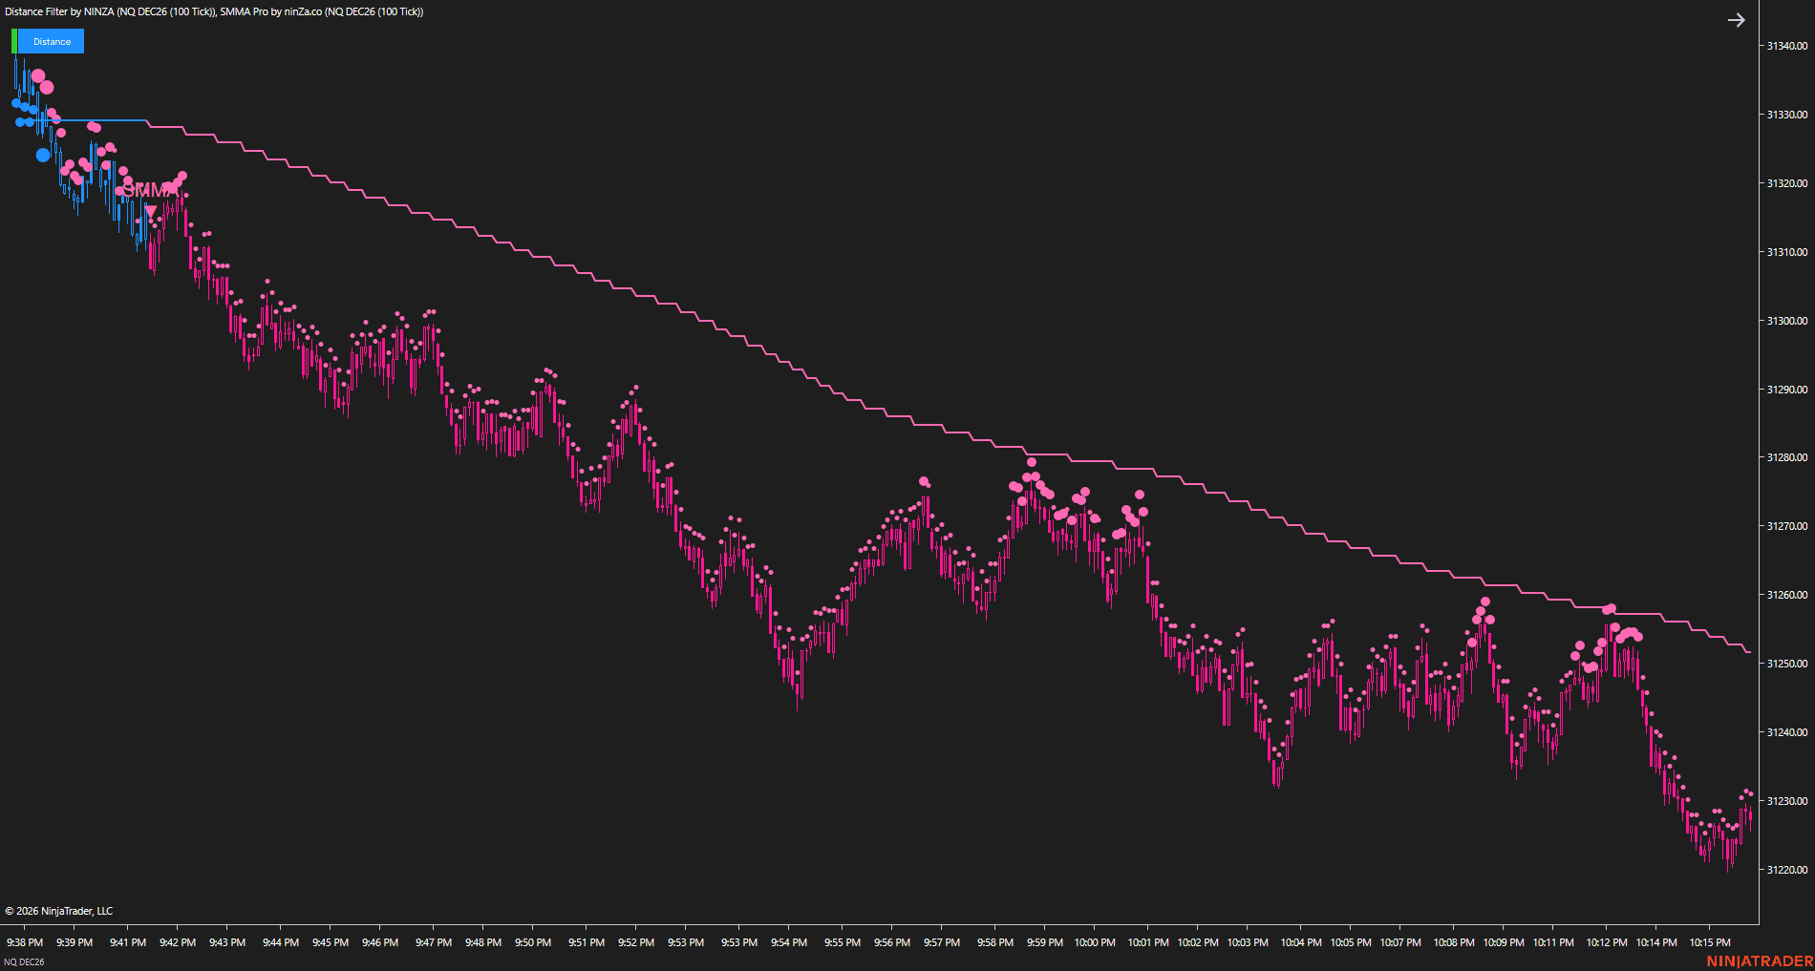
Task: Click the 9:48 PM time axis label
Action: pos(483,942)
